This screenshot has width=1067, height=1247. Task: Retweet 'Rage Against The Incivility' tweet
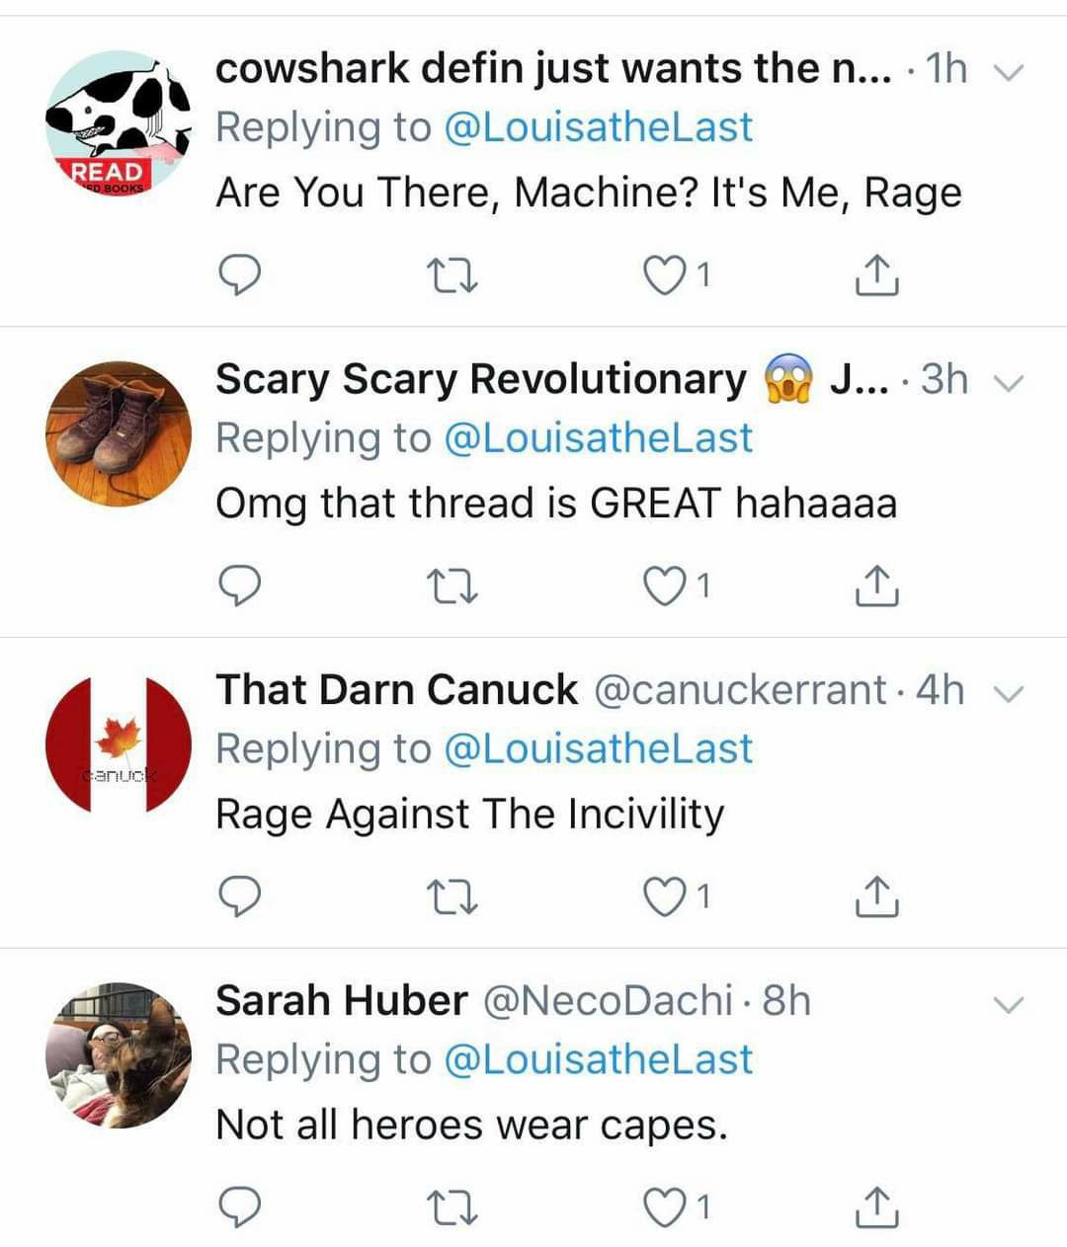coord(456,896)
